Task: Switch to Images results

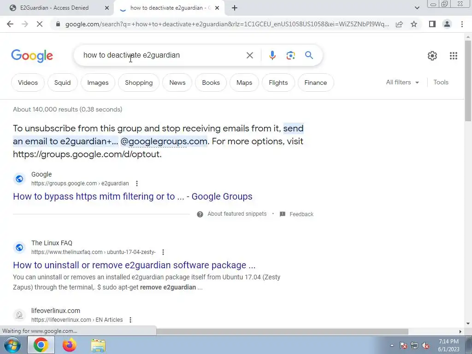Action: coord(98,83)
